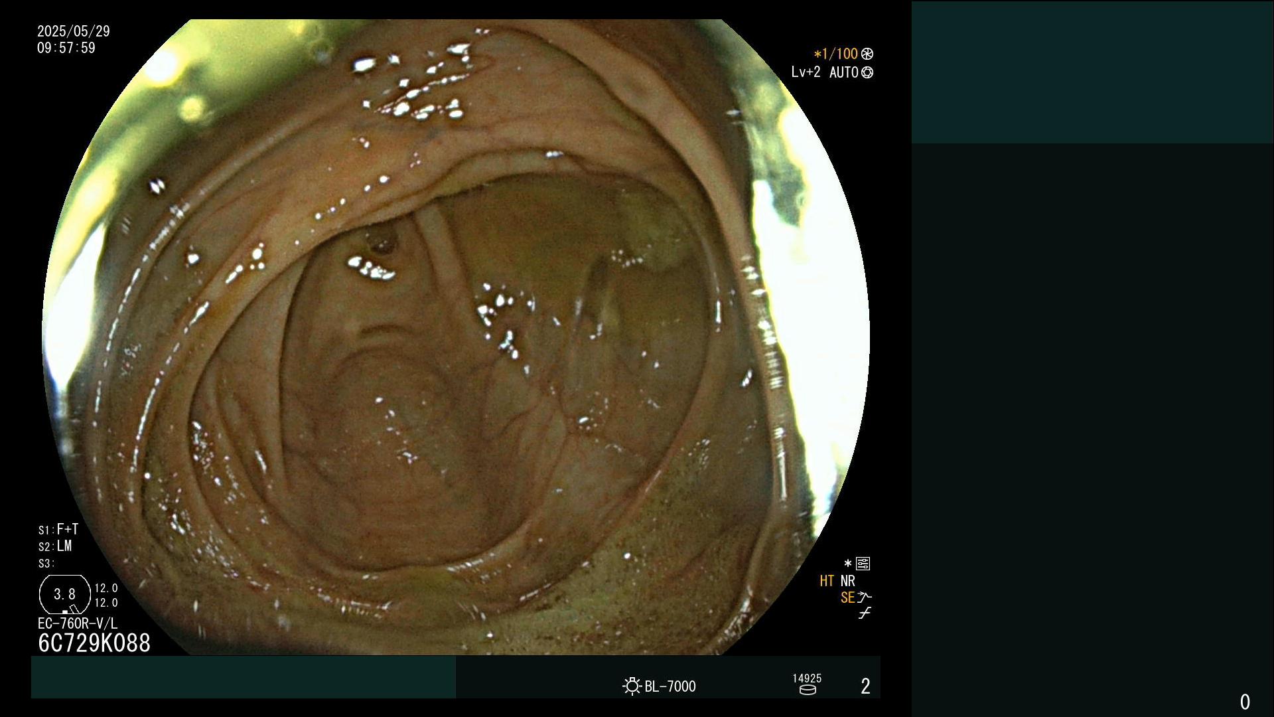Click the shutter speed aperture icon beside 1/100
Screen dimensions: 1274x717
coord(867,54)
